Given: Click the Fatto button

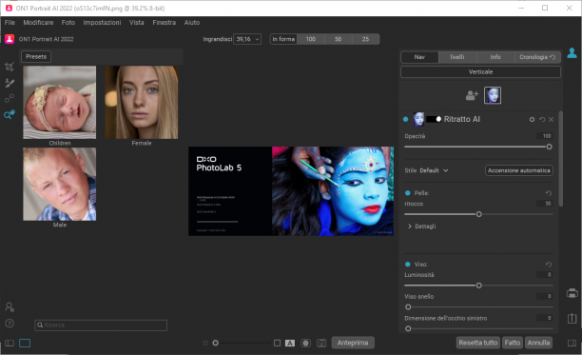Looking at the screenshot, I should coord(513,343).
